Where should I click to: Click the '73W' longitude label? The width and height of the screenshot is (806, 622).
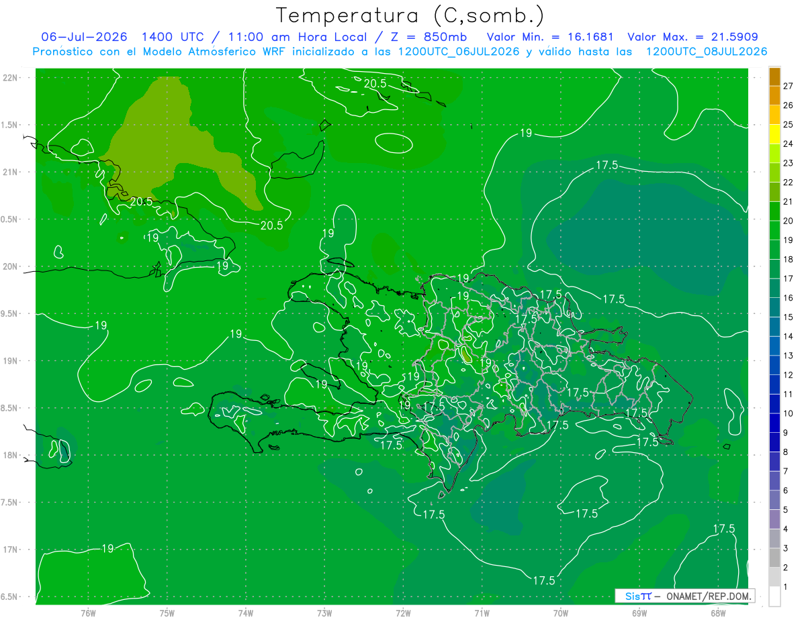pyautogui.click(x=324, y=613)
